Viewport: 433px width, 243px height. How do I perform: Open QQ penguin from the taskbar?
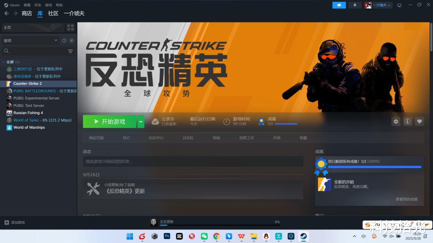(x=266, y=236)
